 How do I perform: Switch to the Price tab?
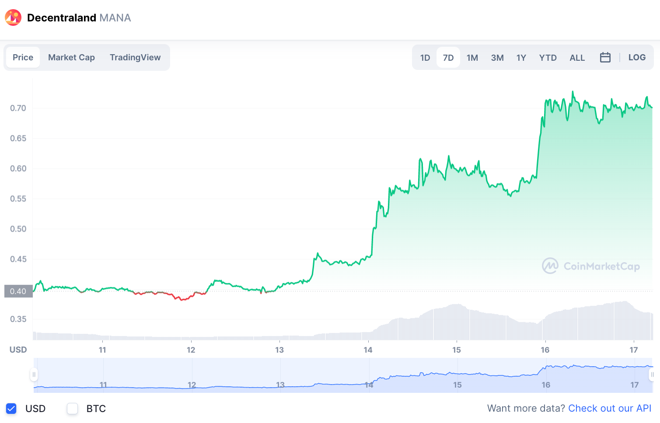[x=23, y=57]
